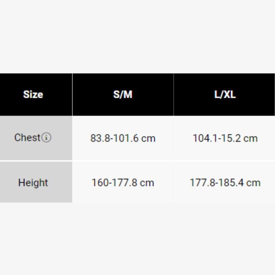Highlight the S/M chest measurement cell
Viewport: 275px width, 275px height.
click(123, 138)
